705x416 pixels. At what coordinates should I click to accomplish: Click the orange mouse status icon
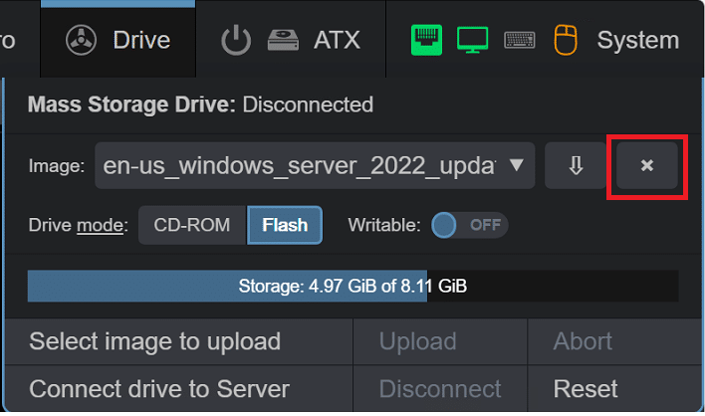[566, 40]
